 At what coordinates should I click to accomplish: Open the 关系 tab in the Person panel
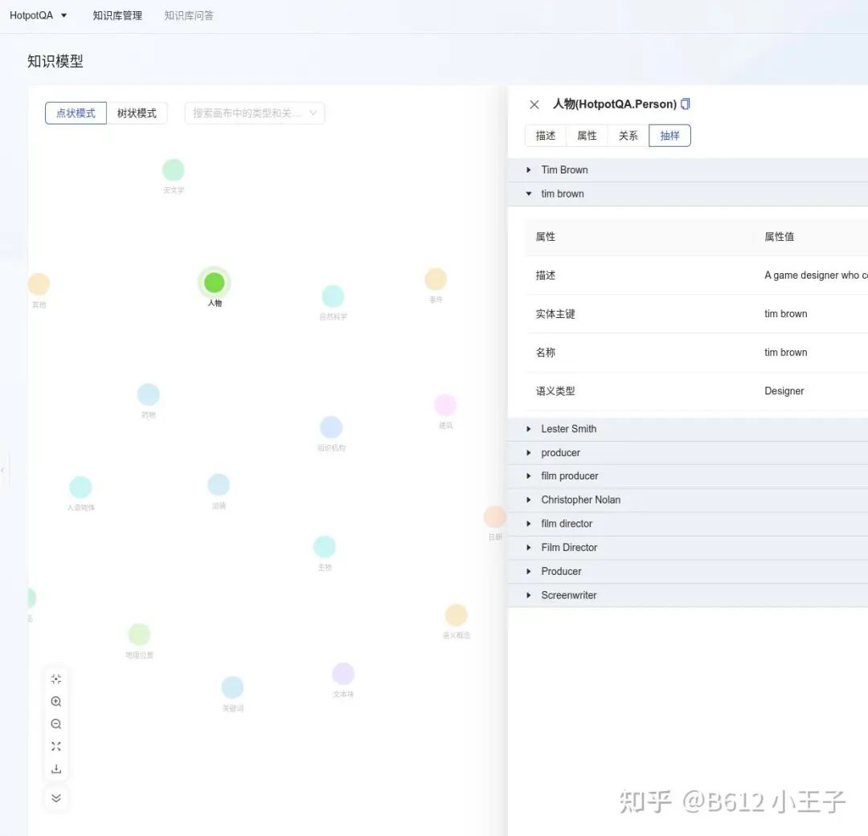628,135
